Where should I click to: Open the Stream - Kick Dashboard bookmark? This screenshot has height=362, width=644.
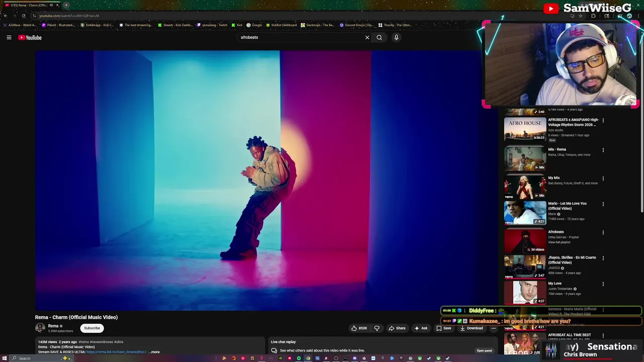(175, 25)
